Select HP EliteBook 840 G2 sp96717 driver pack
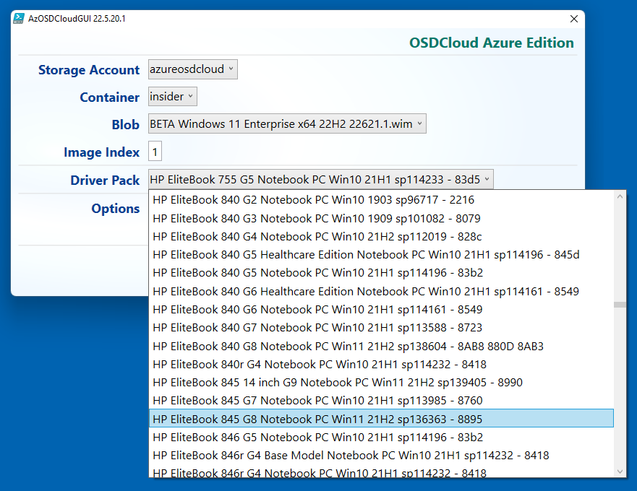The height and width of the screenshot is (491, 637). click(381, 199)
